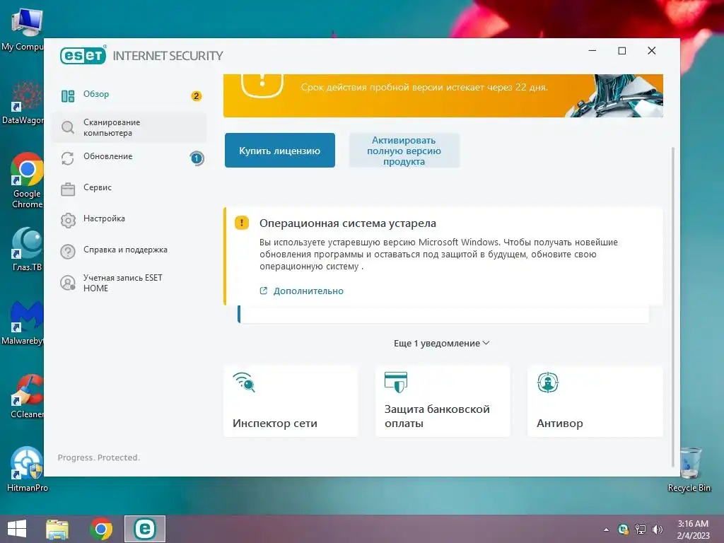Screen dimensions: 724x543
Task: Select the HitmanPro desktop icon
Action: click(27, 469)
